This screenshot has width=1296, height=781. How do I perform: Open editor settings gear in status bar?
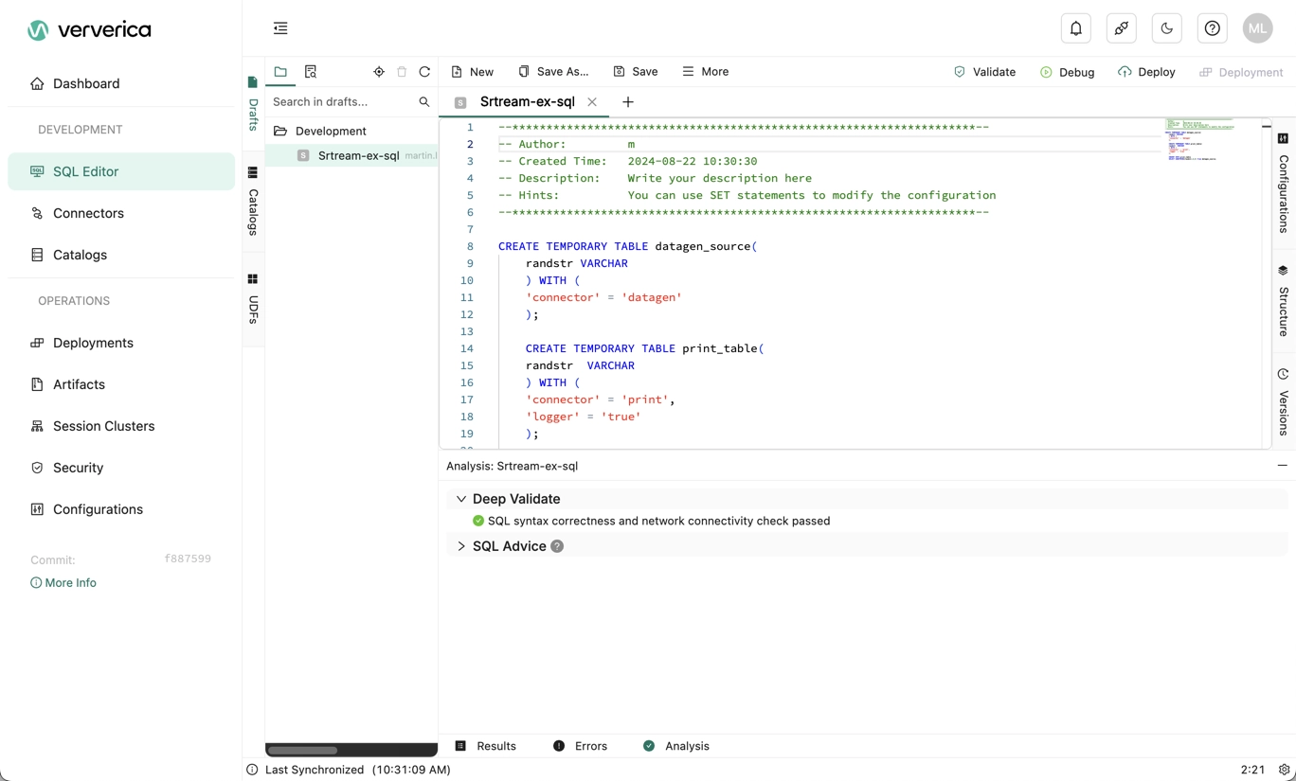[1284, 770]
